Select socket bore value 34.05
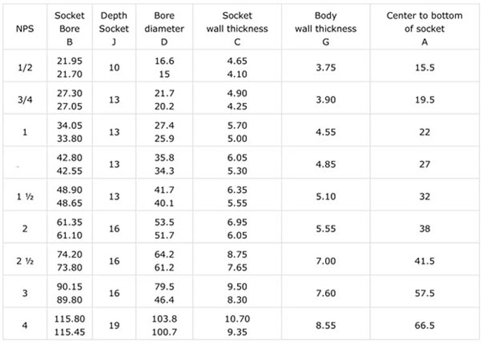The image size is (481, 346). point(70,125)
